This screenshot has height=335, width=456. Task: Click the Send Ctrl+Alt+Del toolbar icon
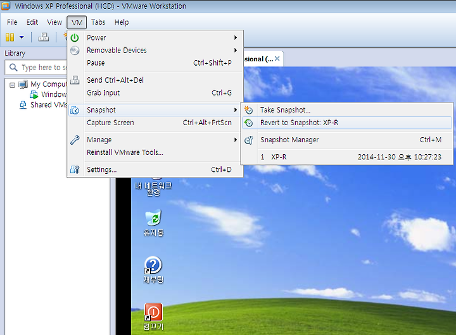[x=44, y=37]
